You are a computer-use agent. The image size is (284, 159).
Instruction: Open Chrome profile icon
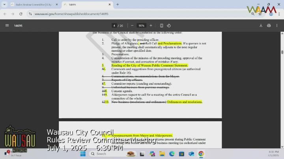click(x=271, y=14)
